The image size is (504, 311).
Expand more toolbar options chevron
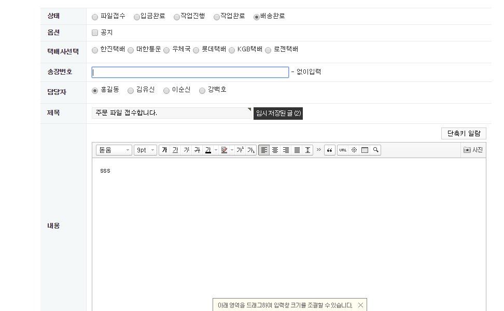click(x=318, y=150)
